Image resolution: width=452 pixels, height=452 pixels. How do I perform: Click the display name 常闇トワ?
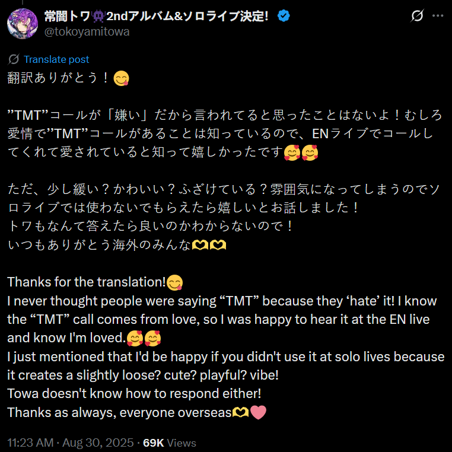(67, 16)
